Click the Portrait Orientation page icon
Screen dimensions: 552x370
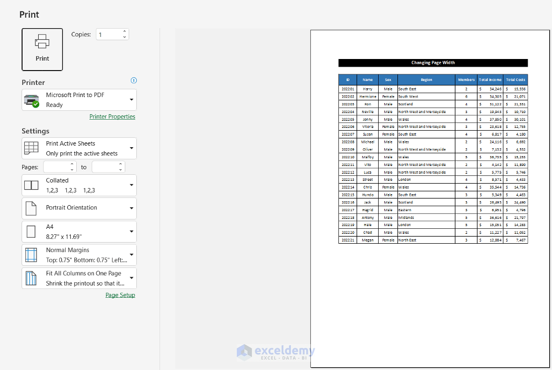31,208
